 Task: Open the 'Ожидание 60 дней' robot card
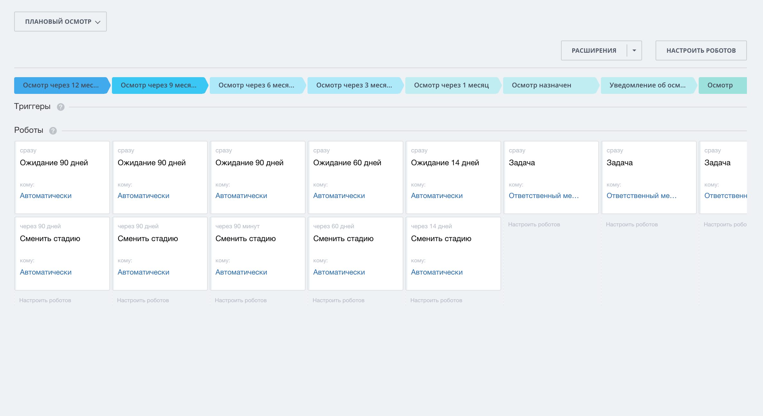(347, 163)
